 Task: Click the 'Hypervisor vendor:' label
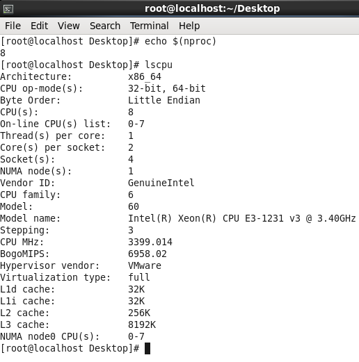click(49, 265)
